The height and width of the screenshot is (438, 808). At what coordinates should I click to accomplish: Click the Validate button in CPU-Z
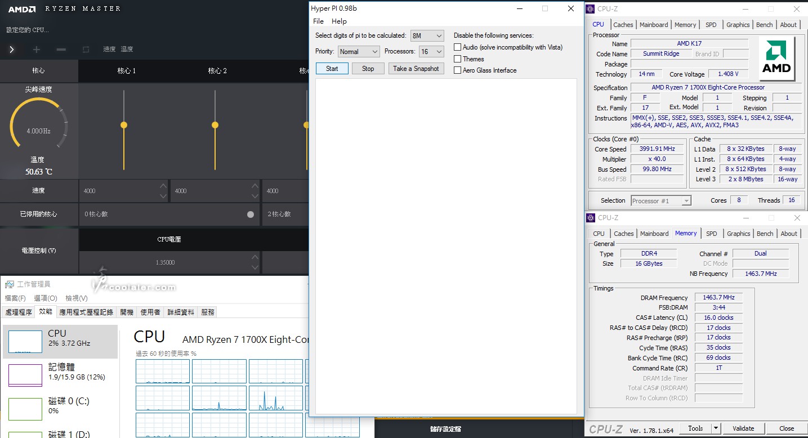pos(743,428)
